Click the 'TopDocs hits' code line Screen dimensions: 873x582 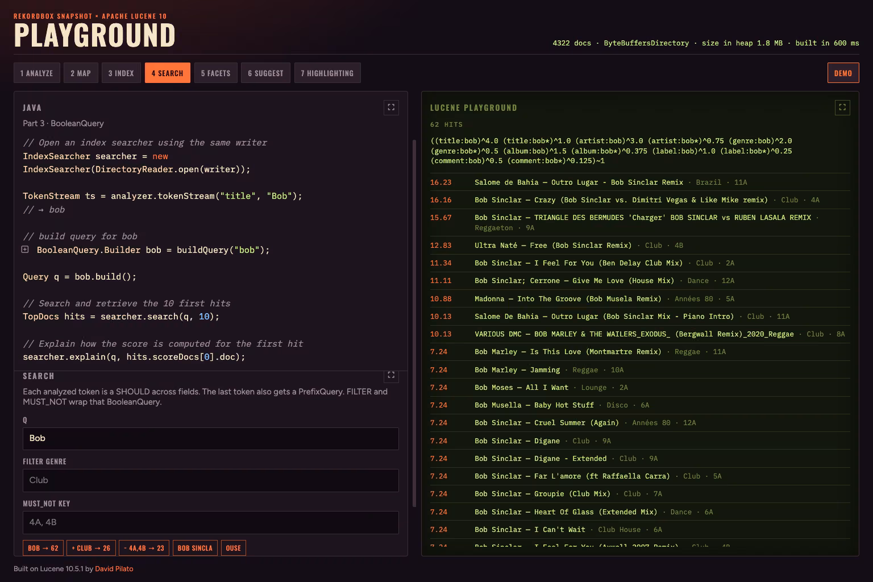pos(121,317)
